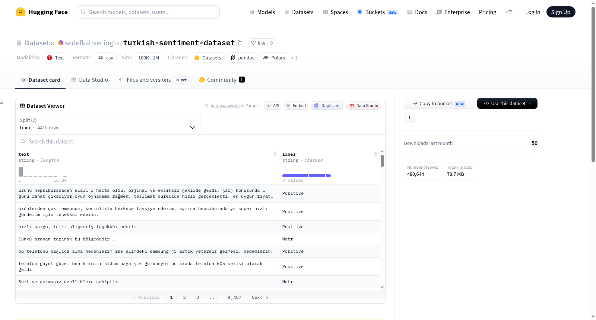Open Enterprise in the top navigation

(453, 12)
